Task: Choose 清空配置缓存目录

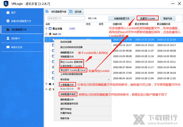Action: pyautogui.click(x=69, y=104)
